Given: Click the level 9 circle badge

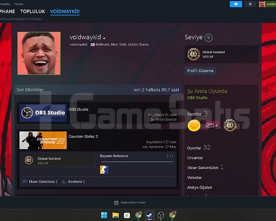Looking at the screenshot, I should [x=208, y=37].
